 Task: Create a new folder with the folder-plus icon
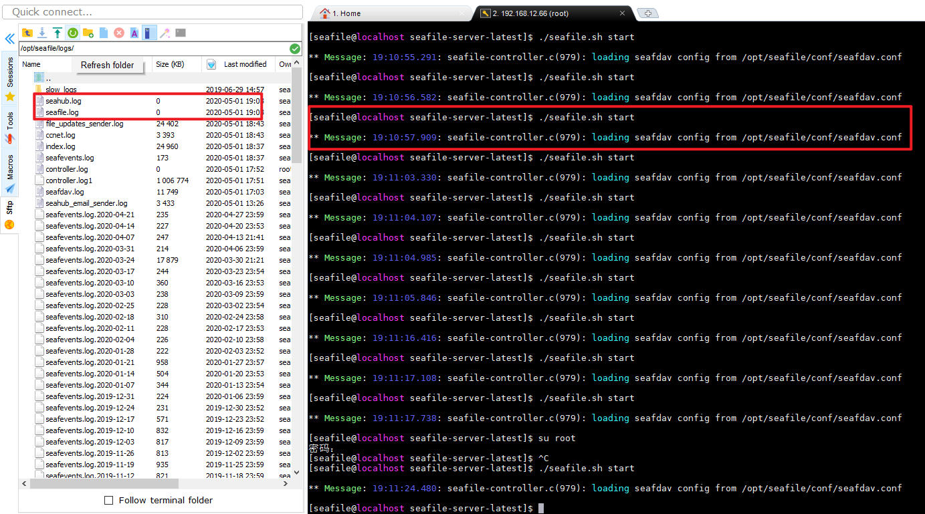click(88, 33)
